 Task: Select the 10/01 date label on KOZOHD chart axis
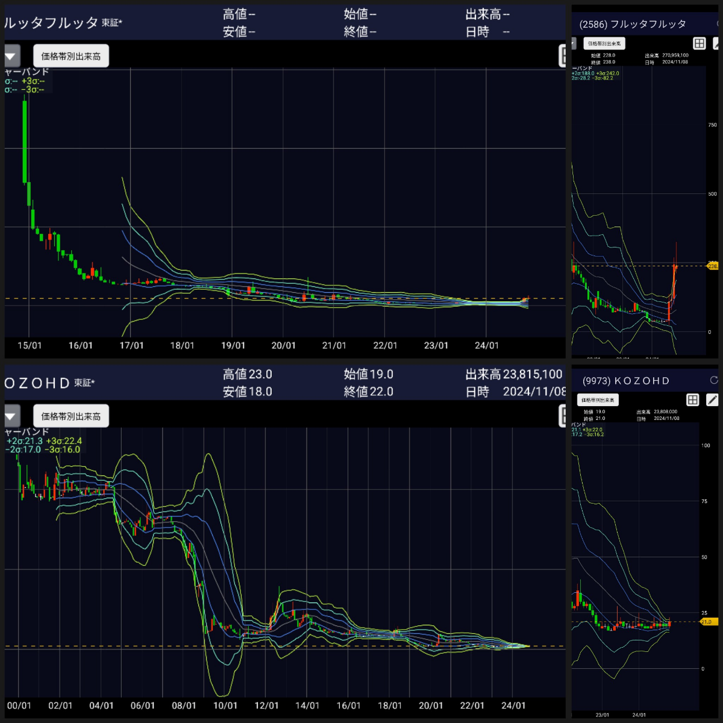coord(225,706)
